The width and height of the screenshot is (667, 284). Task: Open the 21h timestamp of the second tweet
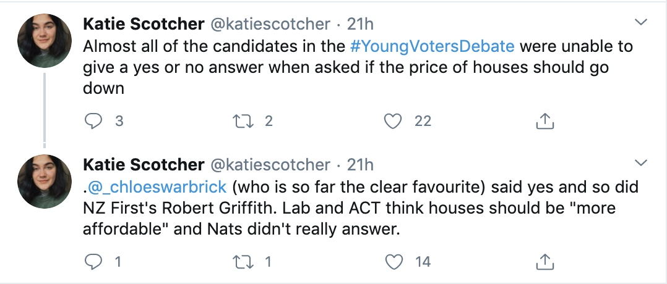click(x=360, y=165)
